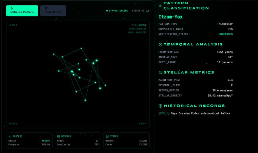
Task: Click the MK-1 corner marker
Action: [13, 25]
